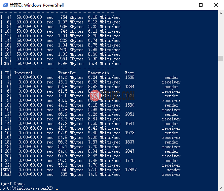The width and height of the screenshot is (224, 191).
Task: Click the 1884 retransmit value
Action: pyautogui.click(x=130, y=86)
